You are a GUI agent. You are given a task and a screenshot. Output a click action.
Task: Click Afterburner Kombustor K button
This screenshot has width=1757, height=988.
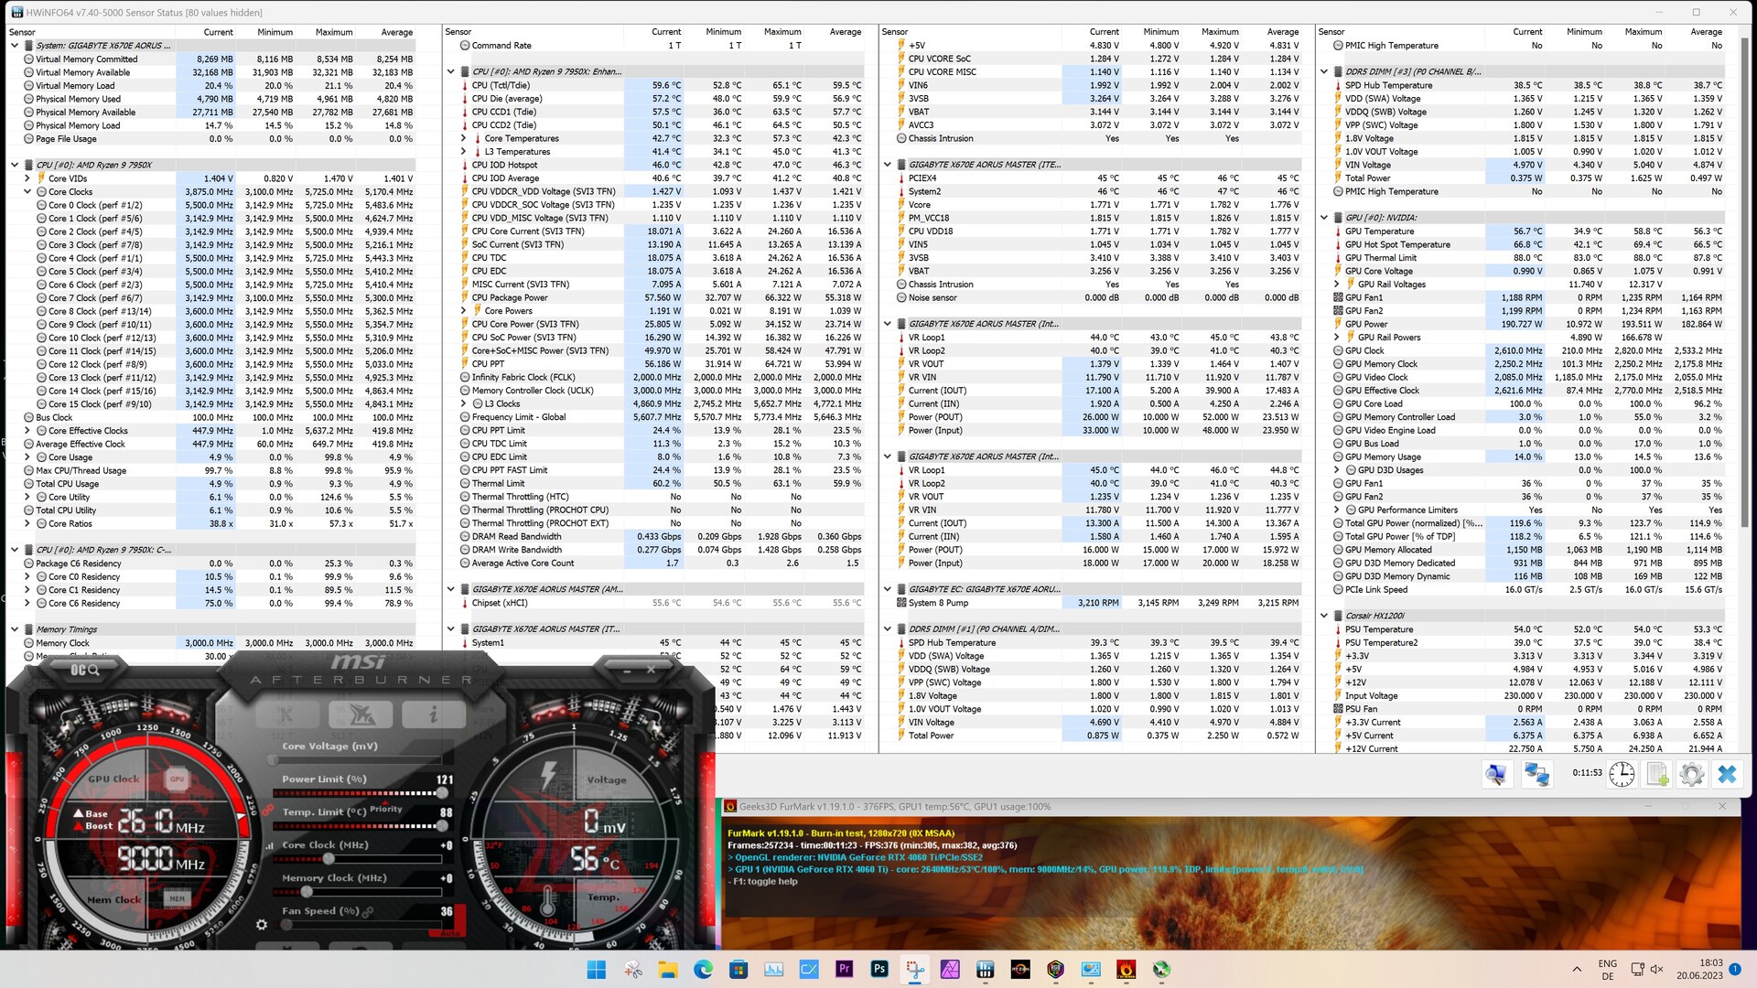(x=286, y=714)
